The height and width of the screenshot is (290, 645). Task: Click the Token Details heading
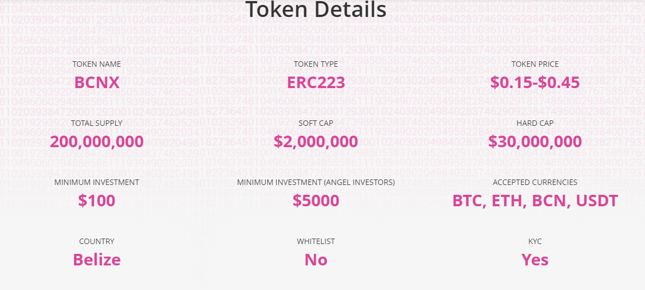click(x=316, y=9)
